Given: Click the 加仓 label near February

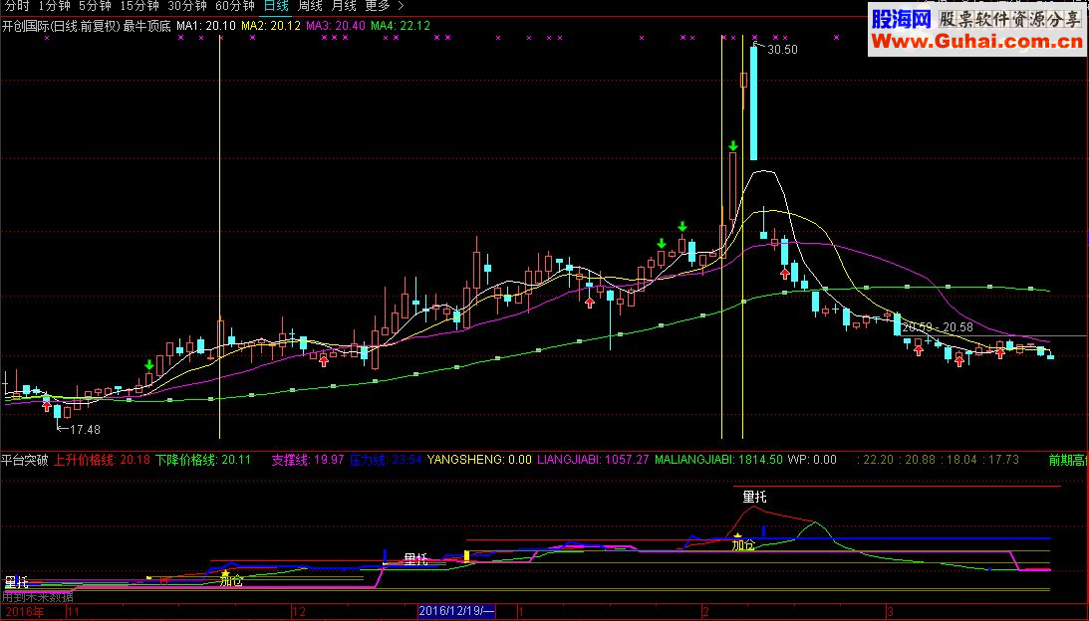Looking at the screenshot, I should click(743, 545).
